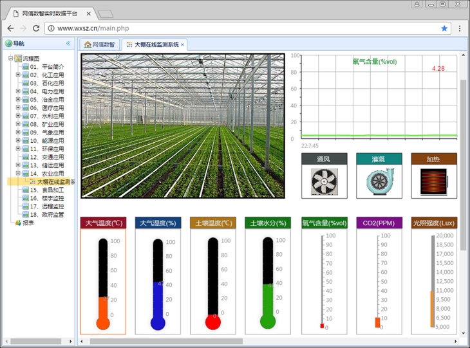Click the irrigation pump icon

click(x=380, y=181)
